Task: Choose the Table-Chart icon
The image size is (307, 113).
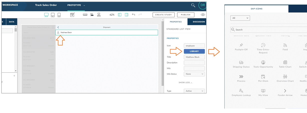Action: pos(285,64)
